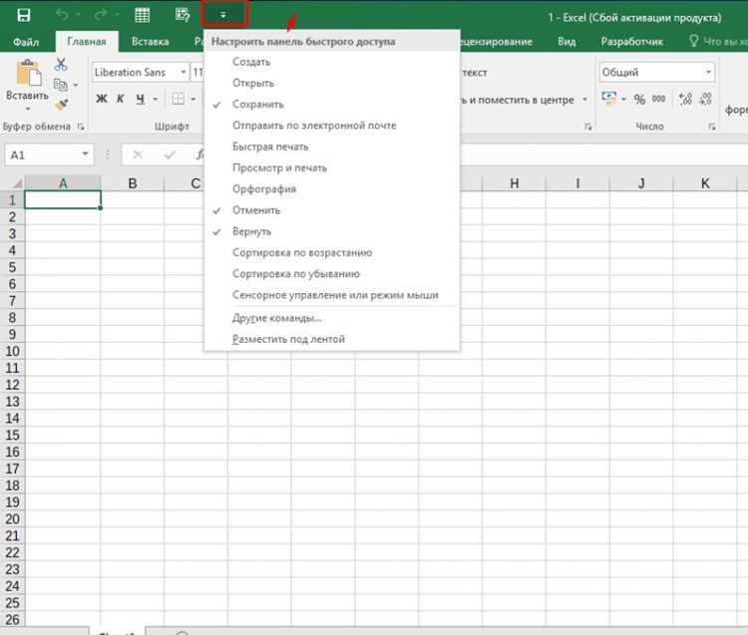
Task: Click the form icon with question mark in title bar
Action: [x=183, y=15]
